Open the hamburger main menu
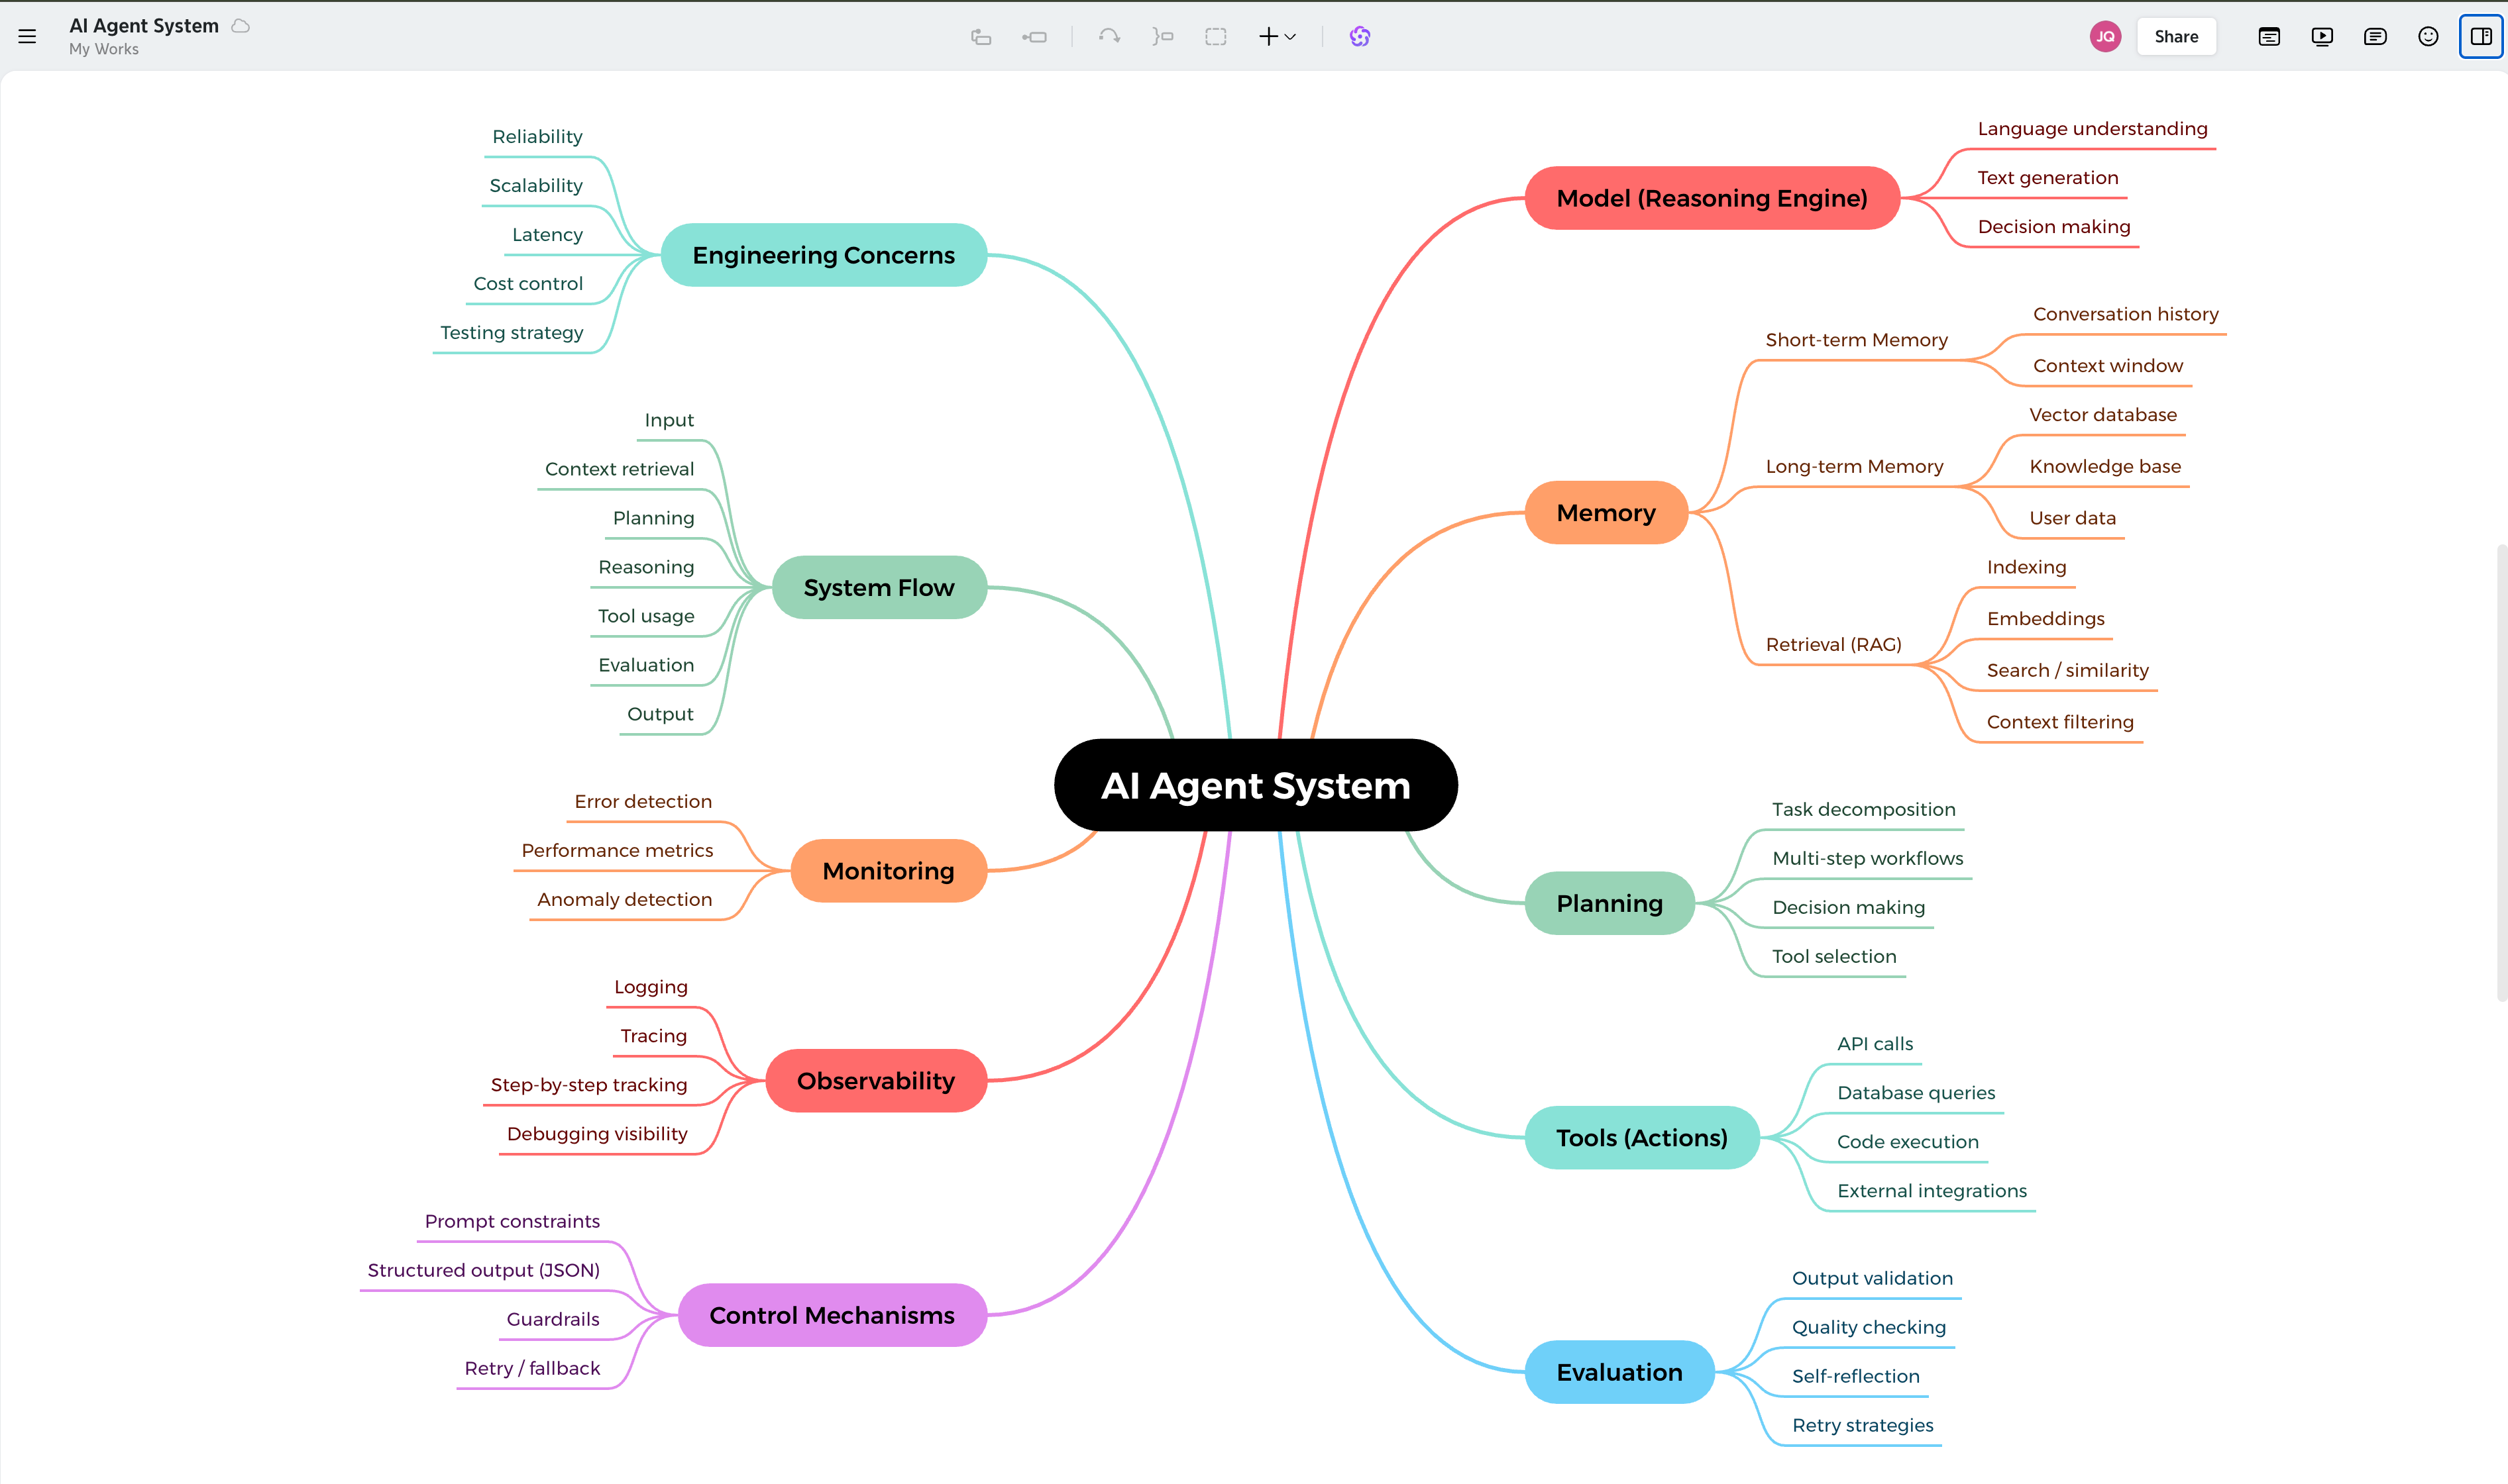The image size is (2508, 1484). coord(27,37)
